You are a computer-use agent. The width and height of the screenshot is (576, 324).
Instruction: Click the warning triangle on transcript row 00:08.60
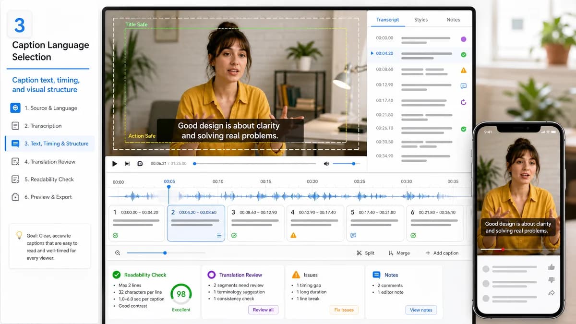[463, 70]
